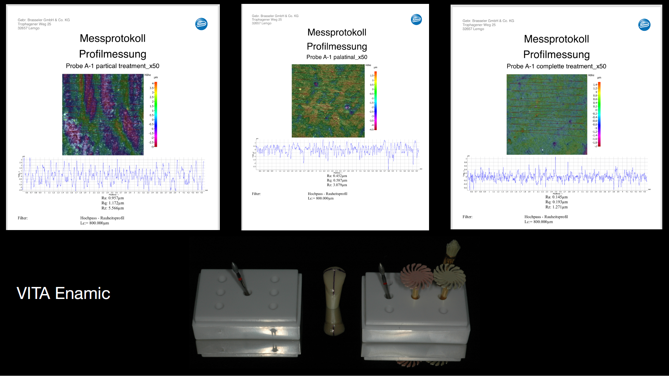Screen dimensions: 669x376
Task: Select 'Probe A-1 complette treatment_x50' caption
Action: point(556,66)
